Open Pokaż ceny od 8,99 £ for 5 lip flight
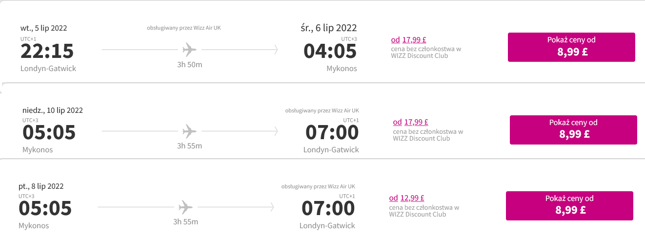The height and width of the screenshot is (236, 645). tap(571, 47)
